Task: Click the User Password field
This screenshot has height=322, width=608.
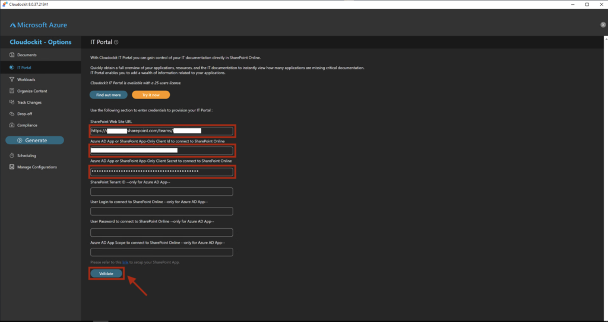Action: (x=161, y=232)
